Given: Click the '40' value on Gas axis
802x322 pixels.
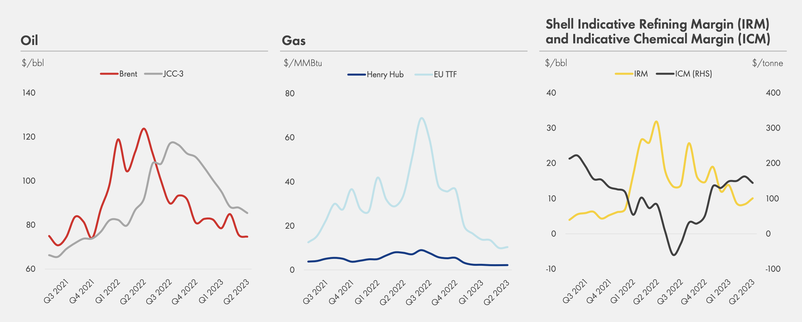Looking at the screenshot, I should click(x=290, y=182).
